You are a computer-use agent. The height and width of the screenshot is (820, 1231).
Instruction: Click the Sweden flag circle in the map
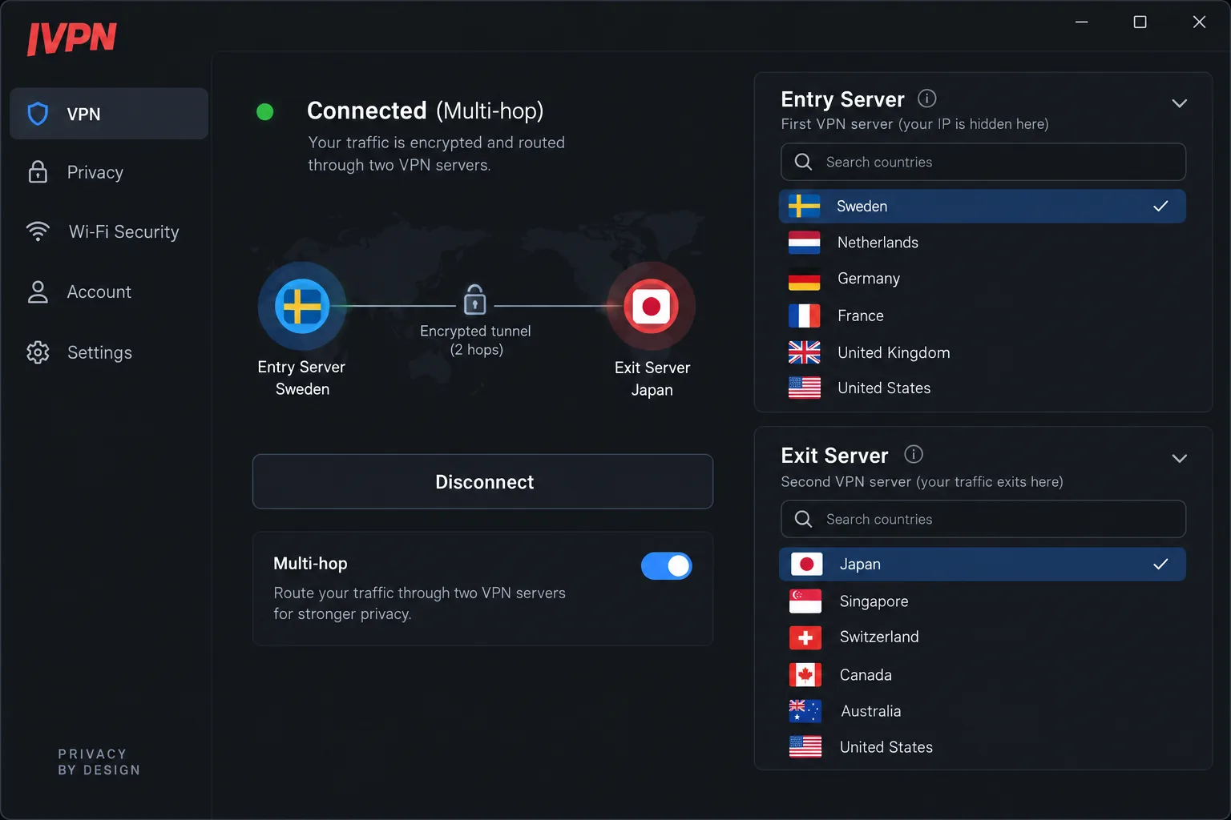(x=302, y=306)
